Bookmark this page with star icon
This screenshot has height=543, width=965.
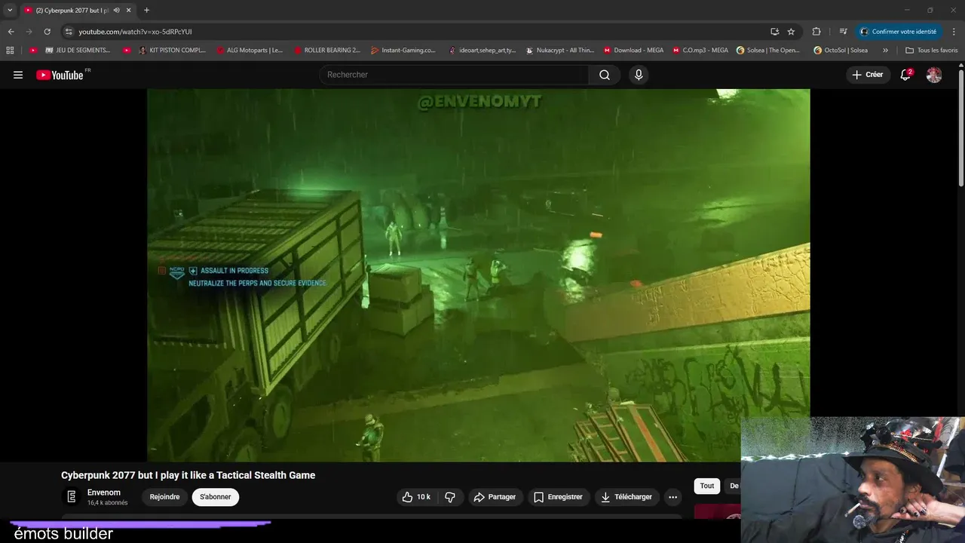click(x=791, y=32)
